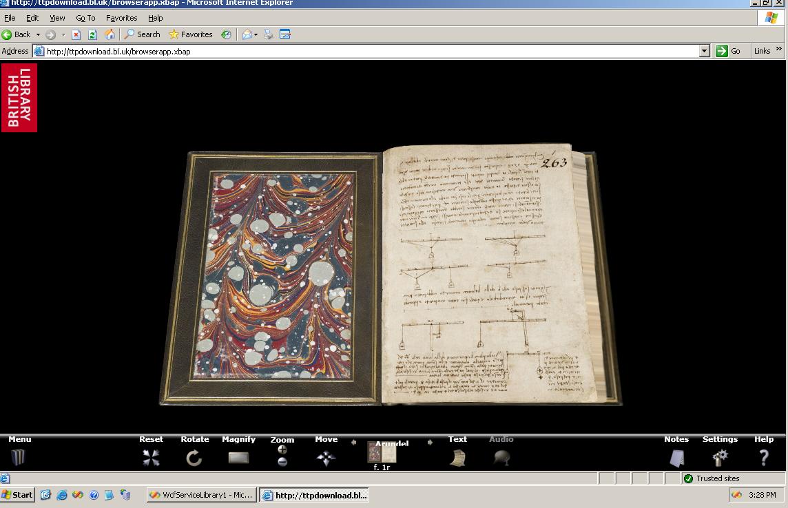This screenshot has height=508, width=788.
Task: Click the Back button in toolbar
Action: (16, 34)
